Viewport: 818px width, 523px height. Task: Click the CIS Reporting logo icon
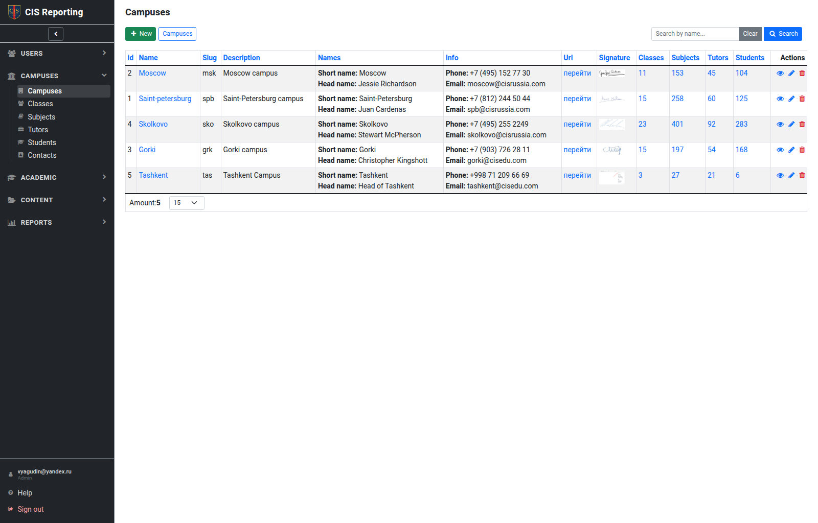[14, 12]
